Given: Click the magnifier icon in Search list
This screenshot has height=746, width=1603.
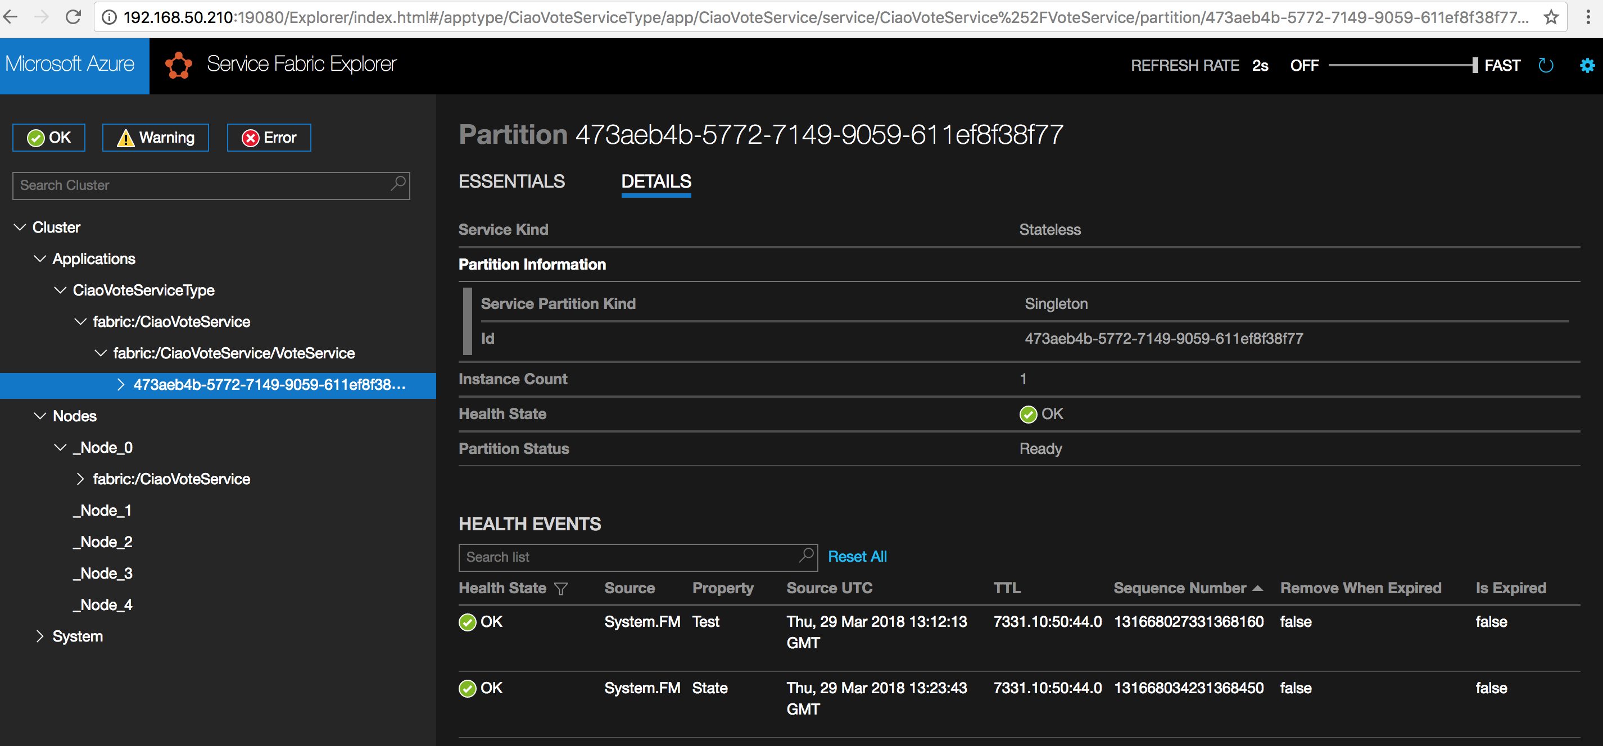Looking at the screenshot, I should coord(807,555).
